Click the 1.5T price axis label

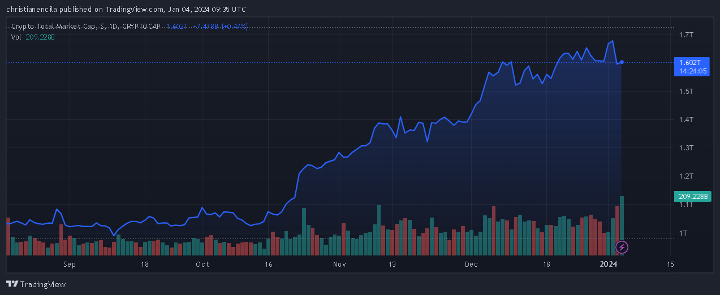685,92
